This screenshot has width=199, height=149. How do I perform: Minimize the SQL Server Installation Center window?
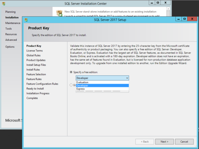click(x=152, y=3)
